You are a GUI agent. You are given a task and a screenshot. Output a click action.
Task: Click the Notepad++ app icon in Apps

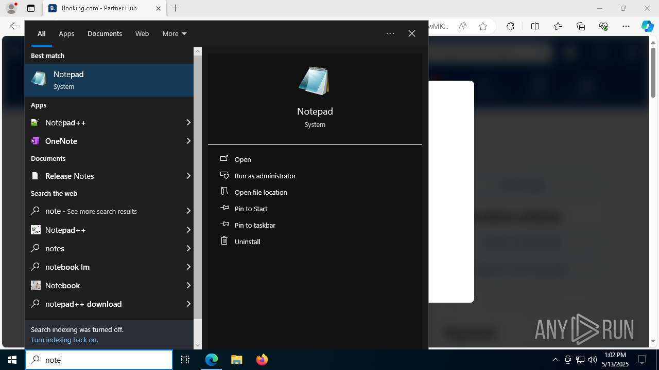35,123
